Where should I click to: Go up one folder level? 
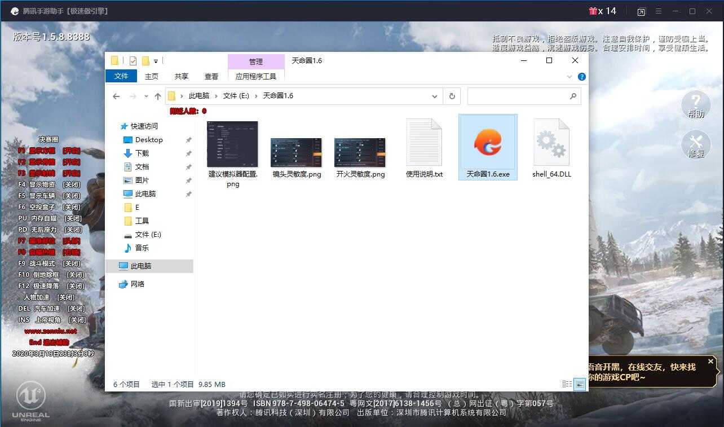coord(158,96)
